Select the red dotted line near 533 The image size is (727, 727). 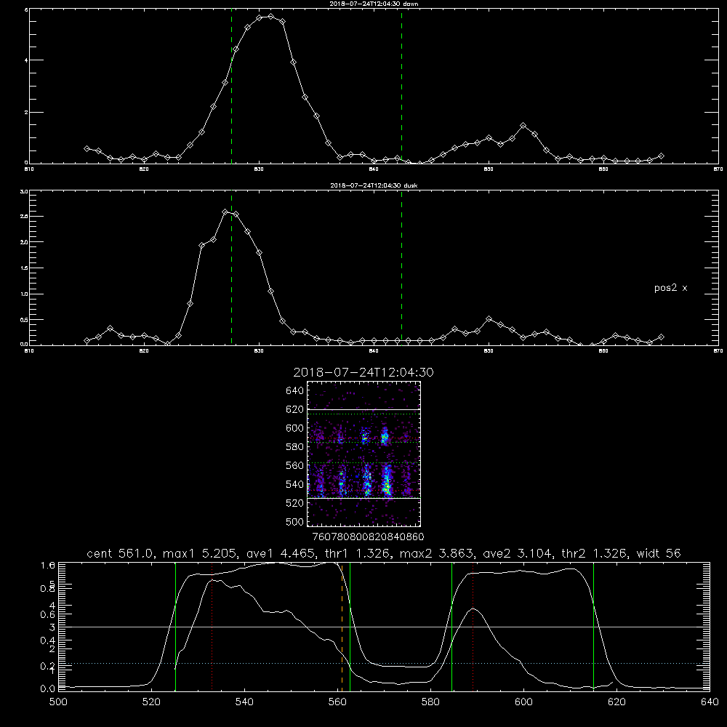(212, 627)
